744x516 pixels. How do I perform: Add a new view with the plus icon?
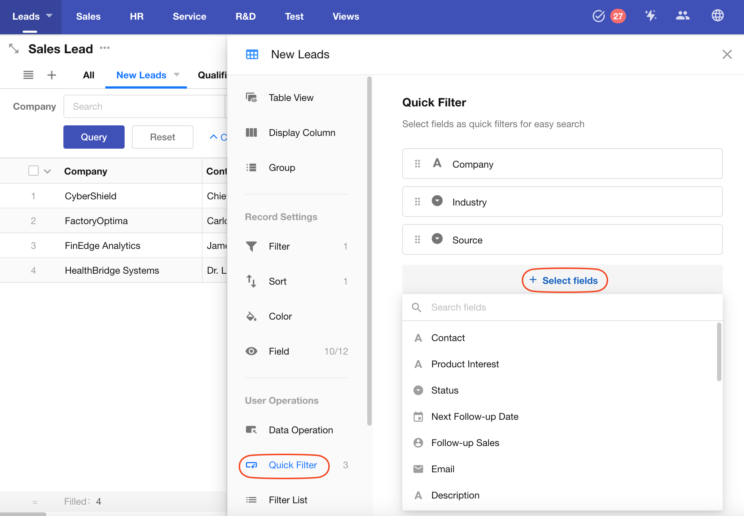[x=52, y=75]
